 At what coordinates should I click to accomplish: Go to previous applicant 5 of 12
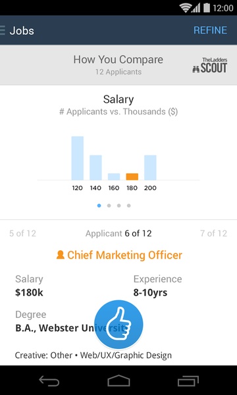point(22,234)
